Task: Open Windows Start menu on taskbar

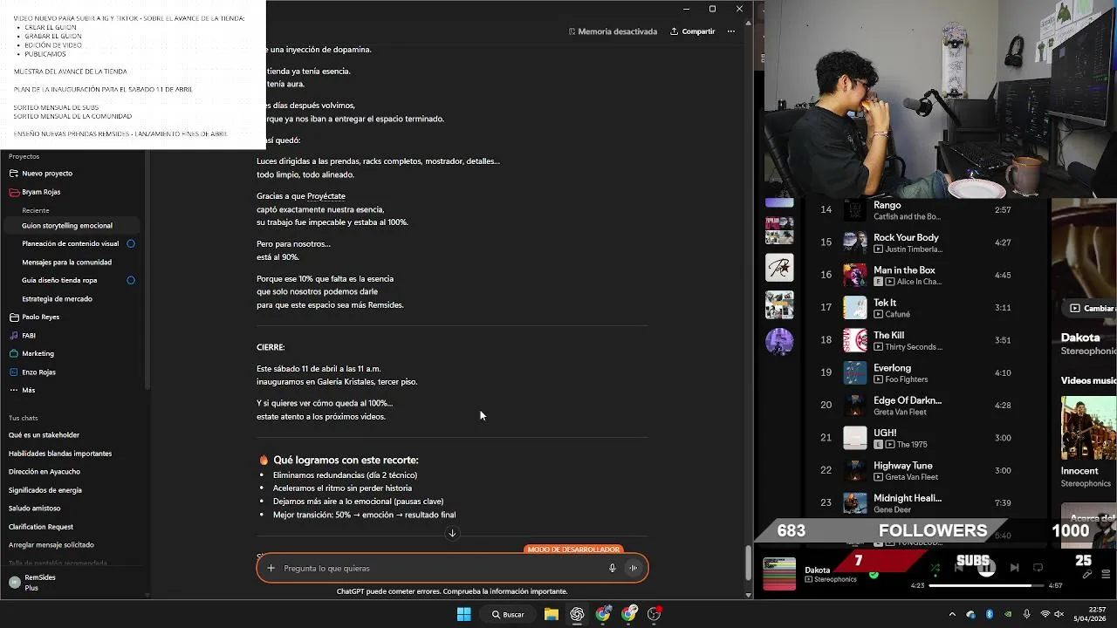Action: pyautogui.click(x=464, y=614)
